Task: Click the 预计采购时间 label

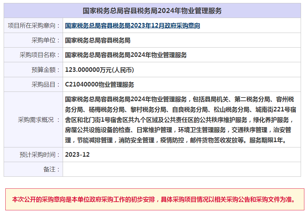Action: point(40,155)
